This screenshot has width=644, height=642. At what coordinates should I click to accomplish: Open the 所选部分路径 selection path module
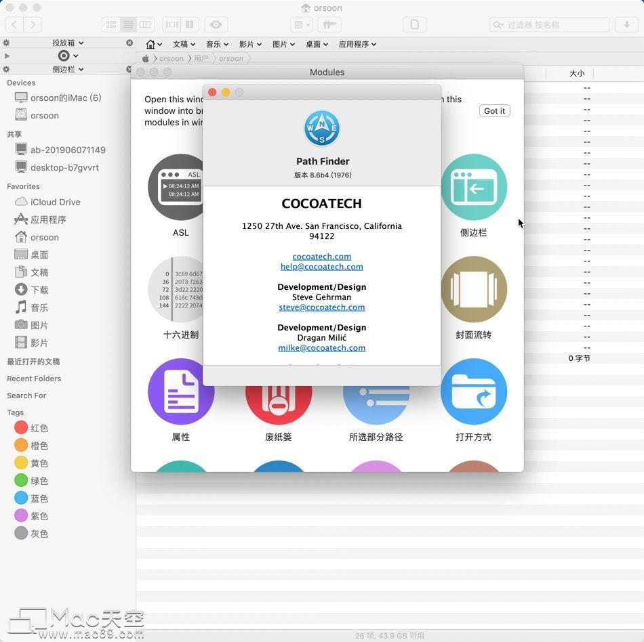point(376,404)
